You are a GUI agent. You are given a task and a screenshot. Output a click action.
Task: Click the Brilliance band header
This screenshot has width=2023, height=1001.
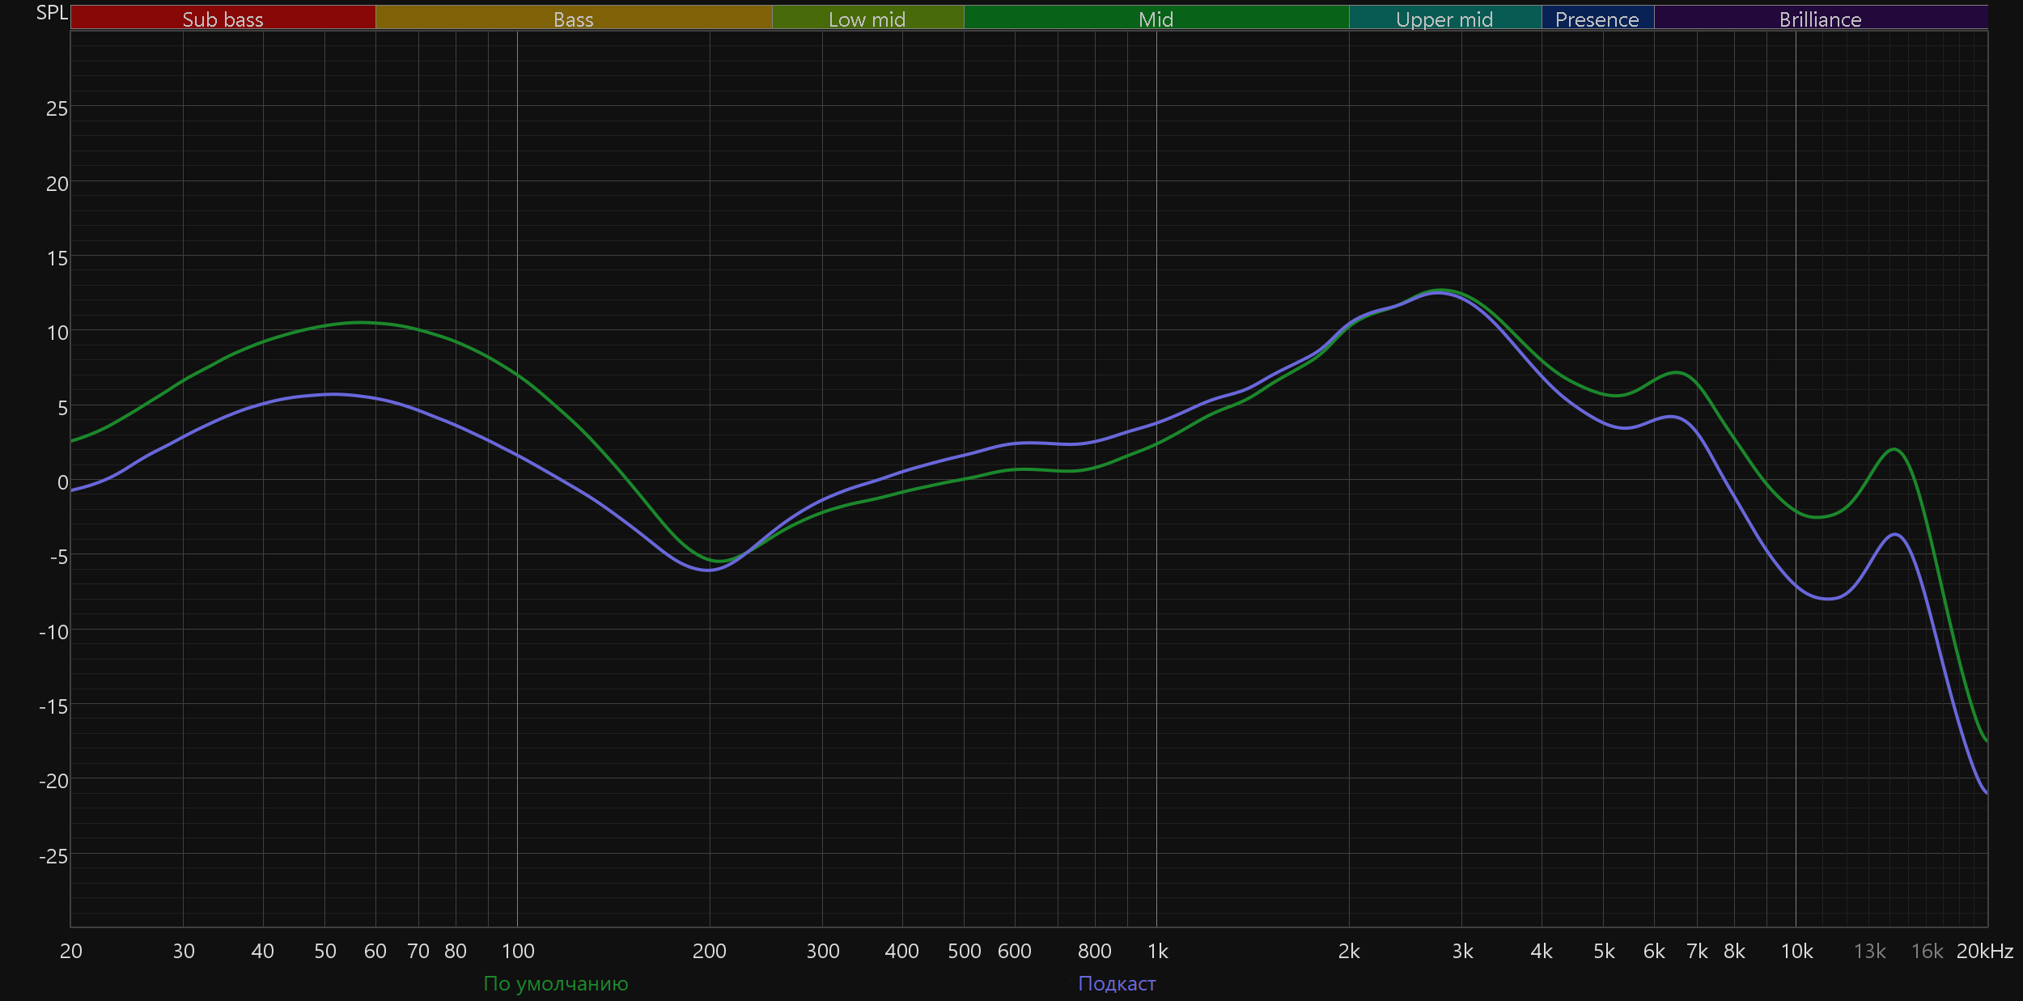1820,19
